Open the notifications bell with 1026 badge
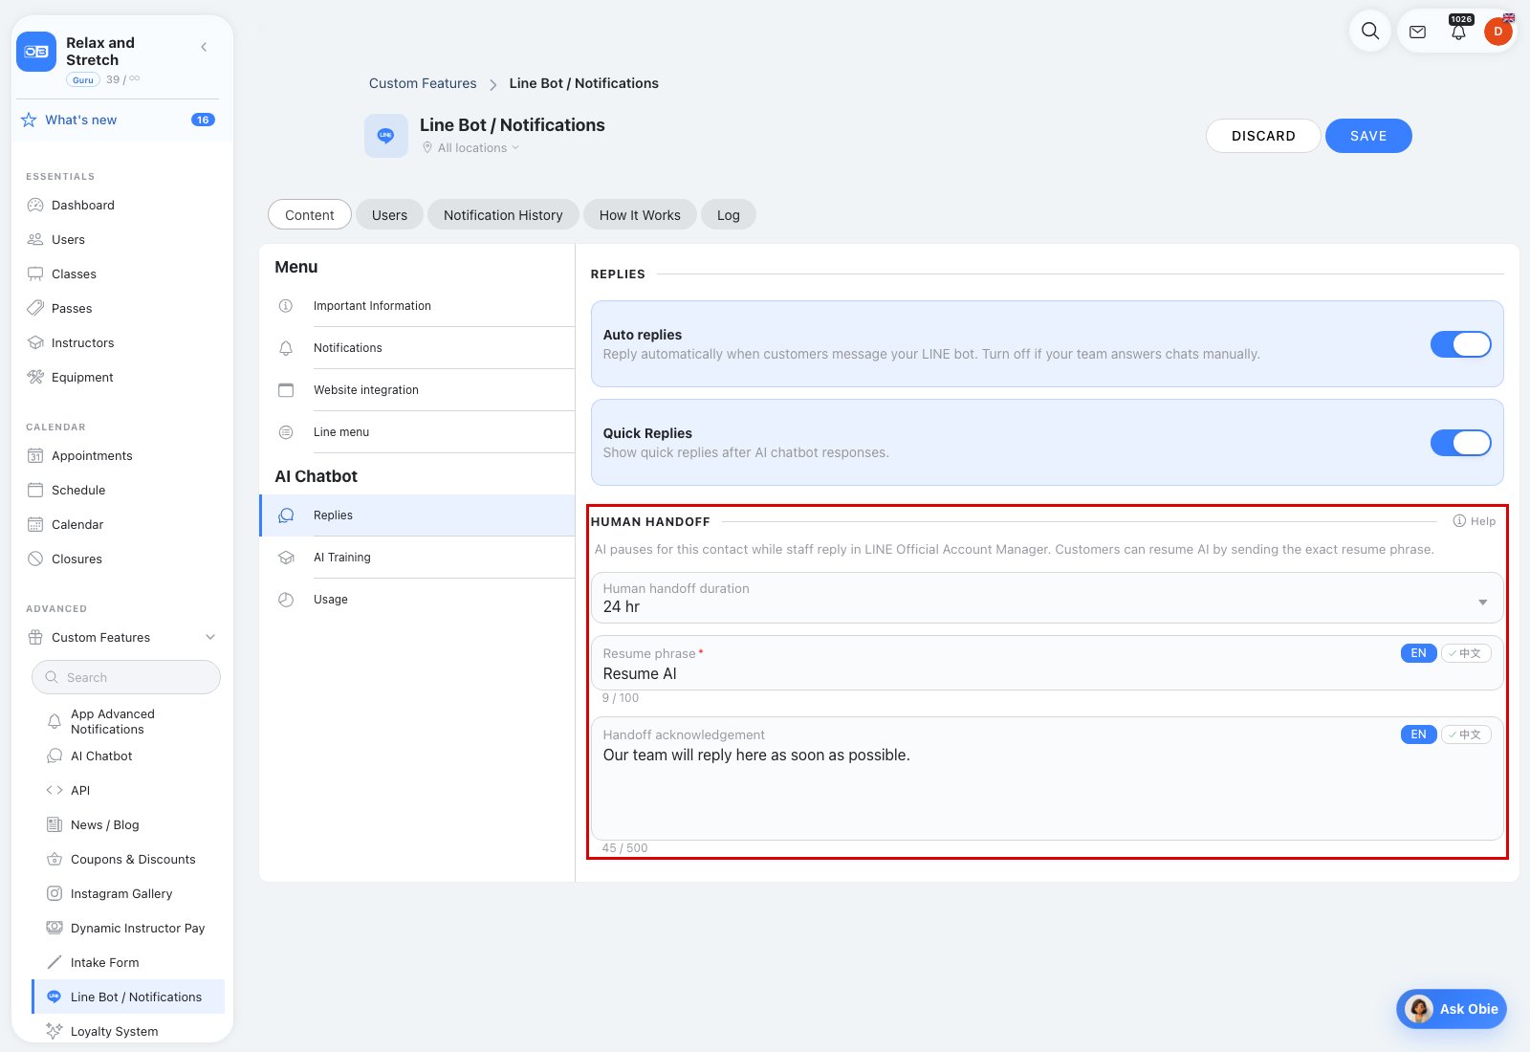Image resolution: width=1530 pixels, height=1052 pixels. click(1458, 32)
